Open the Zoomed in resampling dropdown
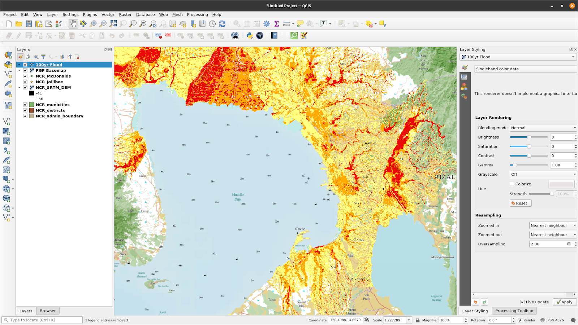This screenshot has width=578, height=325. click(x=553, y=225)
